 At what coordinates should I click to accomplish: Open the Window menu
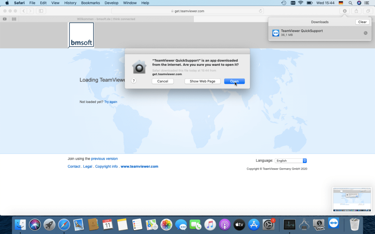130,3
